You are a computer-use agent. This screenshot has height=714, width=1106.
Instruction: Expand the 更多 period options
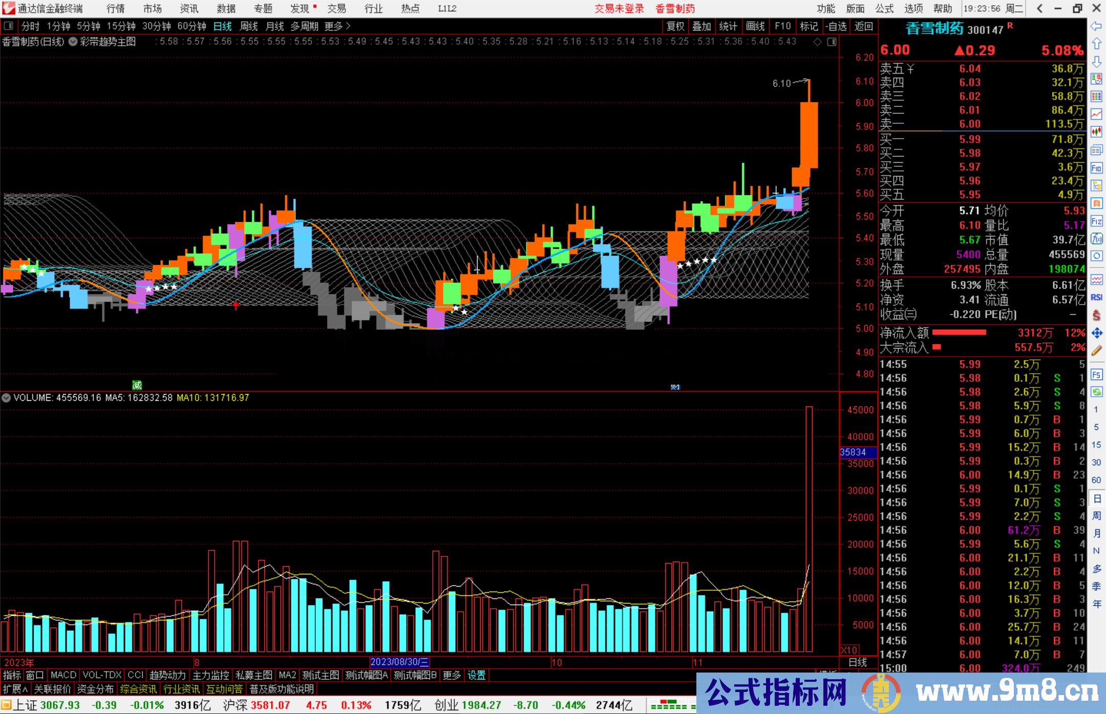pos(337,26)
